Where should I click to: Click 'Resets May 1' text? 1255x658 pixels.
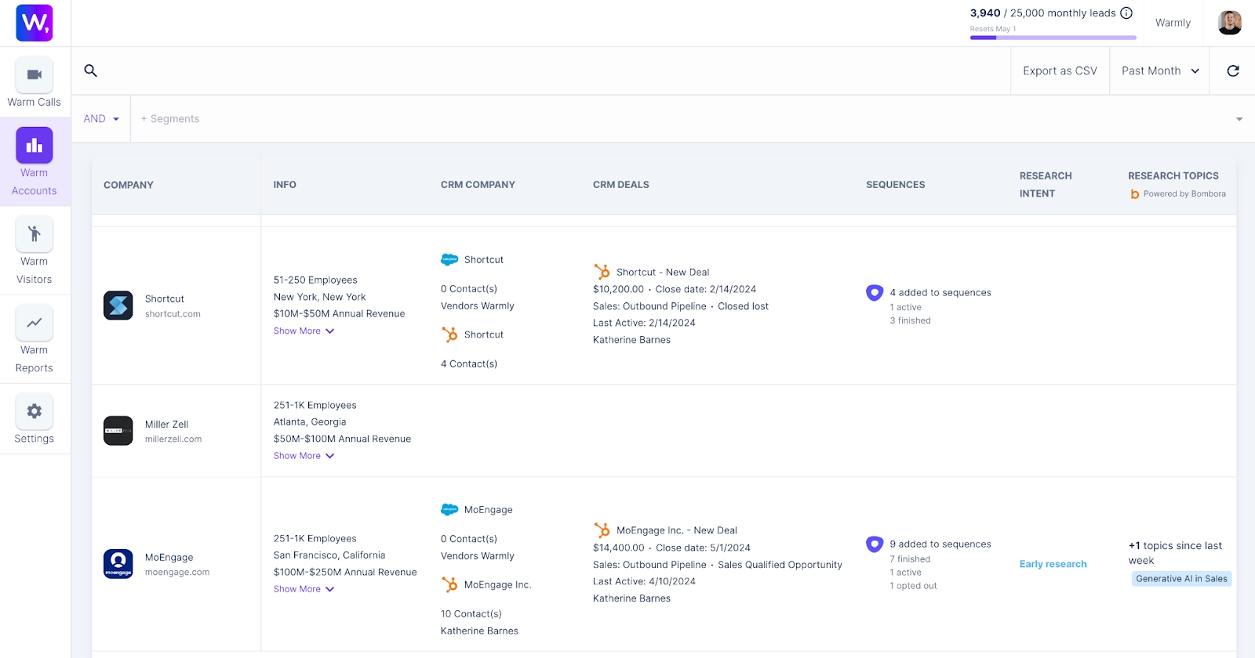993,29
